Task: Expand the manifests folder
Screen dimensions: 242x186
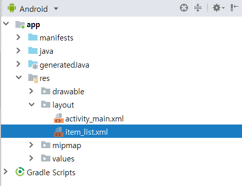Action: (x=18, y=37)
